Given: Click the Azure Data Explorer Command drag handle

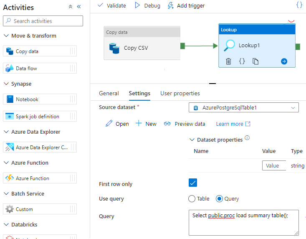Looking at the screenshot, I should click(73, 147).
